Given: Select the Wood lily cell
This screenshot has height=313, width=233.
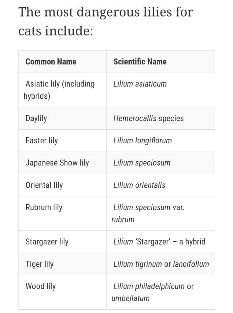Looking at the screenshot, I should point(40,286).
